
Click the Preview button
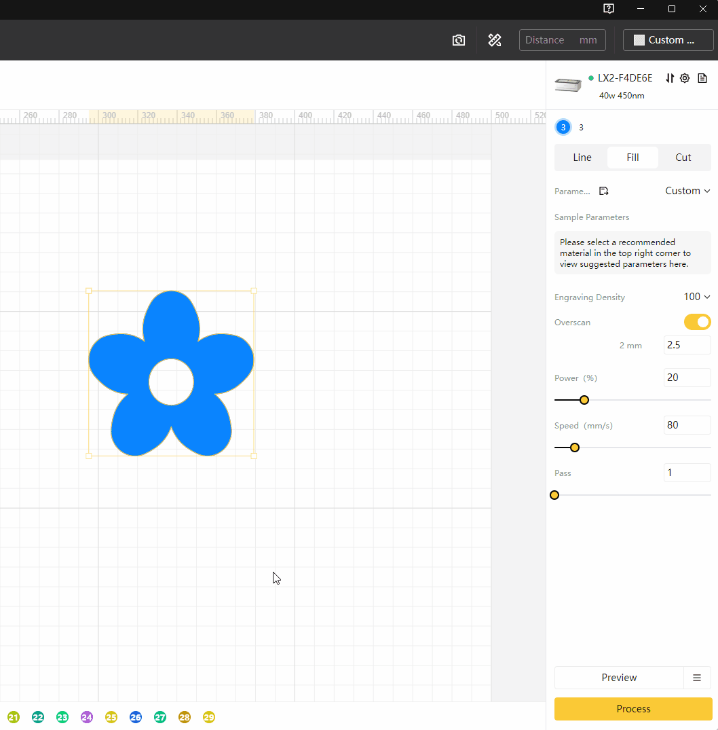tap(619, 678)
